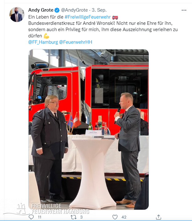The image size is (192, 221).
Task: Click the blue verified badge next to Andy Grote
Action: click(57, 10)
